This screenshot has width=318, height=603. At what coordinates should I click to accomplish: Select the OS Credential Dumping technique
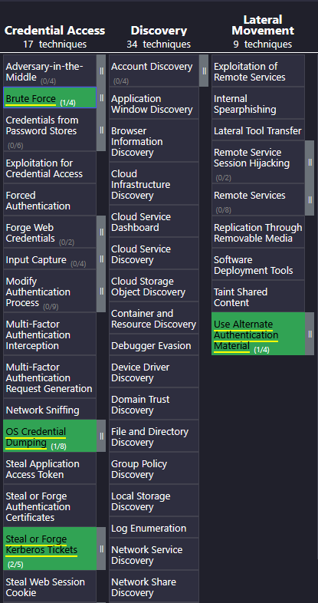(50, 436)
